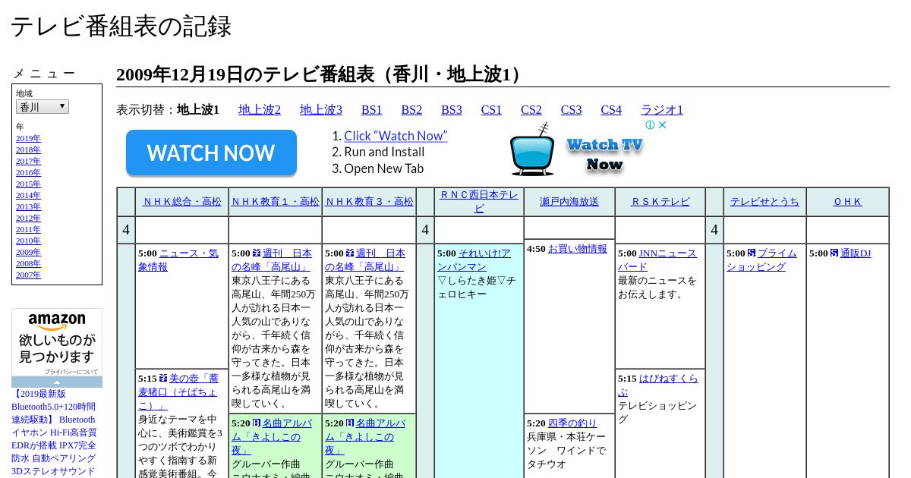Click the stereo S icon beside 通販DJ

834,253
